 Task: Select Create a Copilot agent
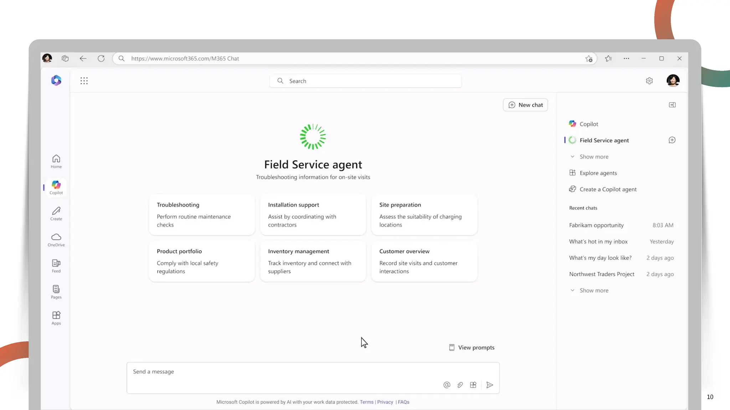pyautogui.click(x=608, y=189)
